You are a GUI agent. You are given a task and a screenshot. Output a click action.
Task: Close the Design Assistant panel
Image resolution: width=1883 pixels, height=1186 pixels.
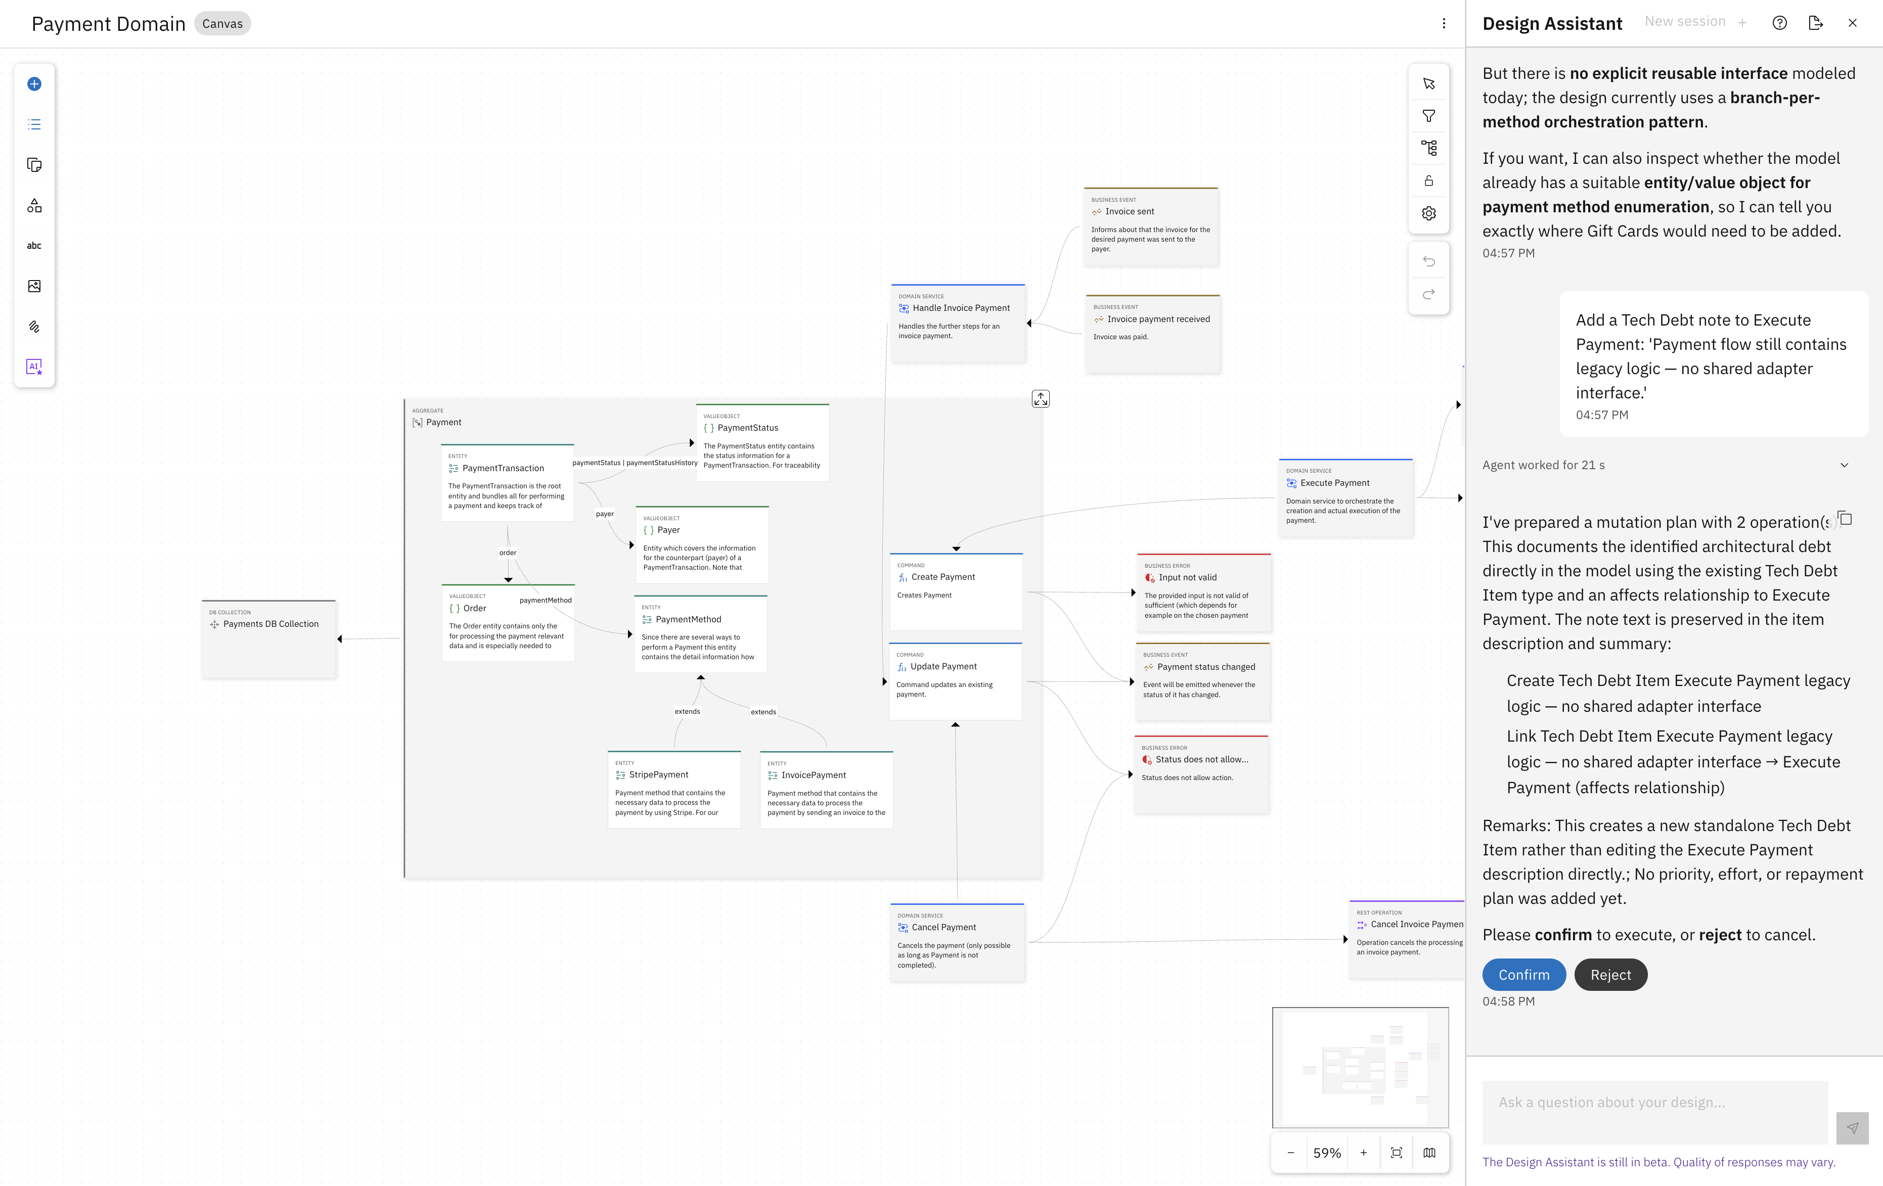click(x=1852, y=23)
